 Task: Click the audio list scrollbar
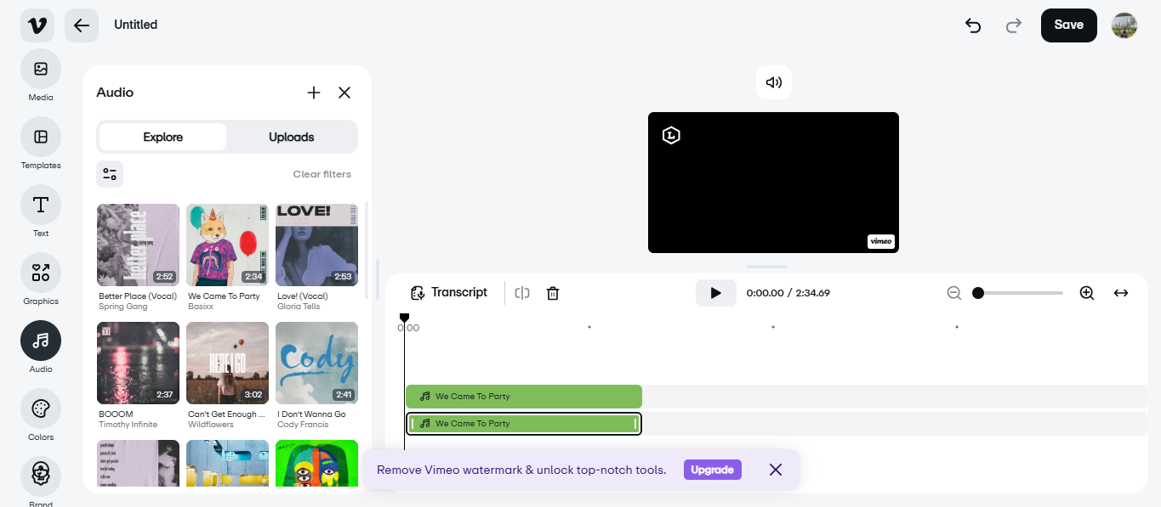[367, 251]
